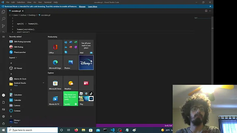Open editor More Actions ellipsis
Viewport: 237px width, 133px height.
point(210,11)
